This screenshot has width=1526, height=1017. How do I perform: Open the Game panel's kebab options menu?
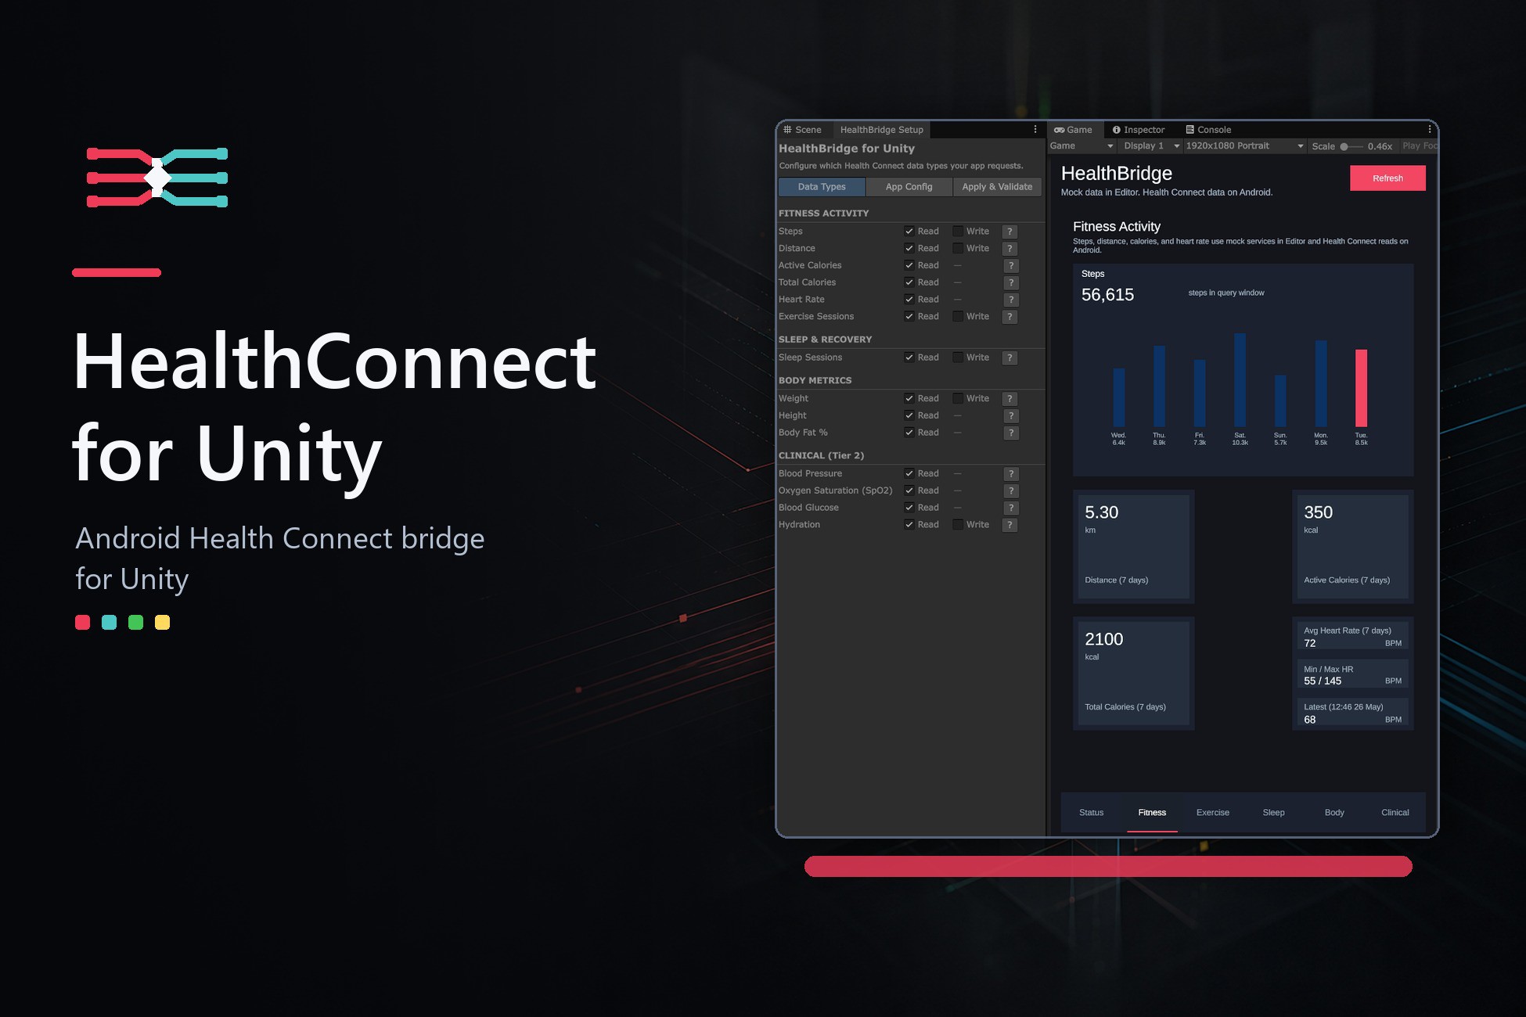click(x=1430, y=130)
